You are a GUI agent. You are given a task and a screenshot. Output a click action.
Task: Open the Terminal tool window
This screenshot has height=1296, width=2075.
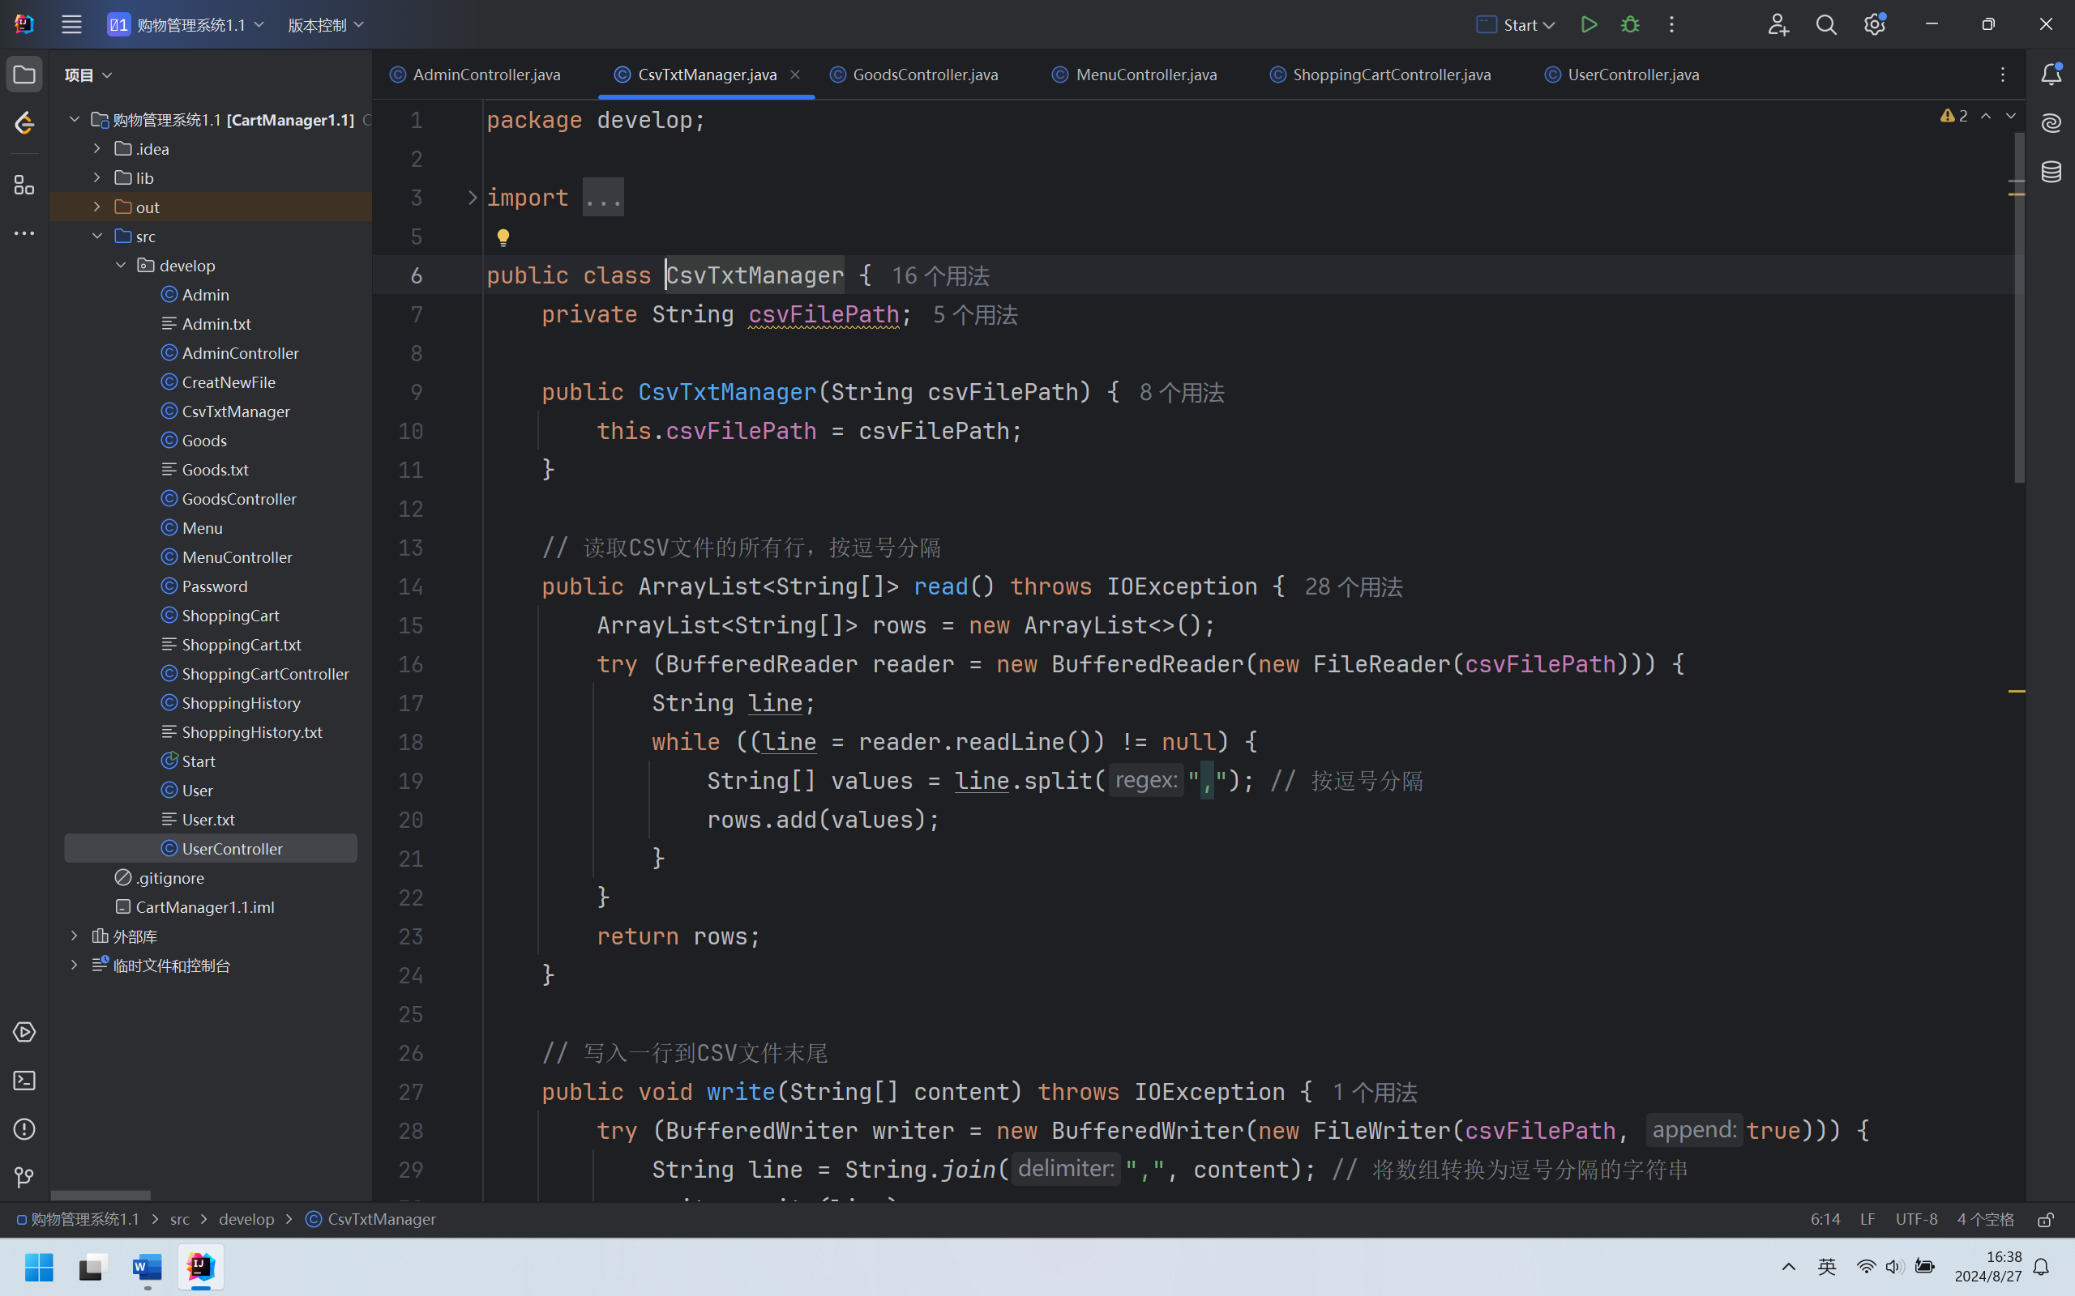(24, 1081)
